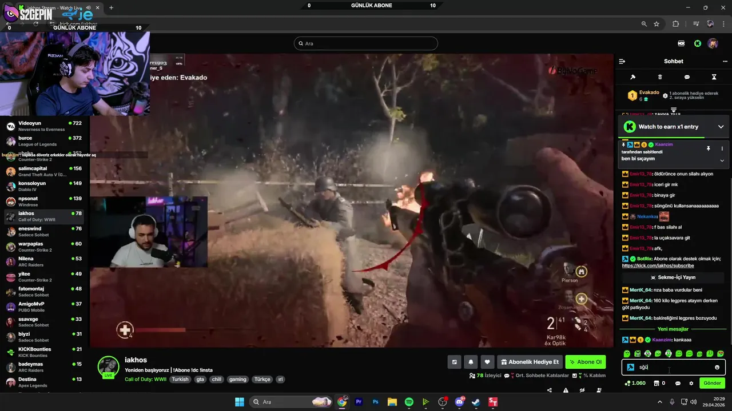This screenshot has height=411, width=732.
Task: Click the clip creation icon
Action: [455, 362]
